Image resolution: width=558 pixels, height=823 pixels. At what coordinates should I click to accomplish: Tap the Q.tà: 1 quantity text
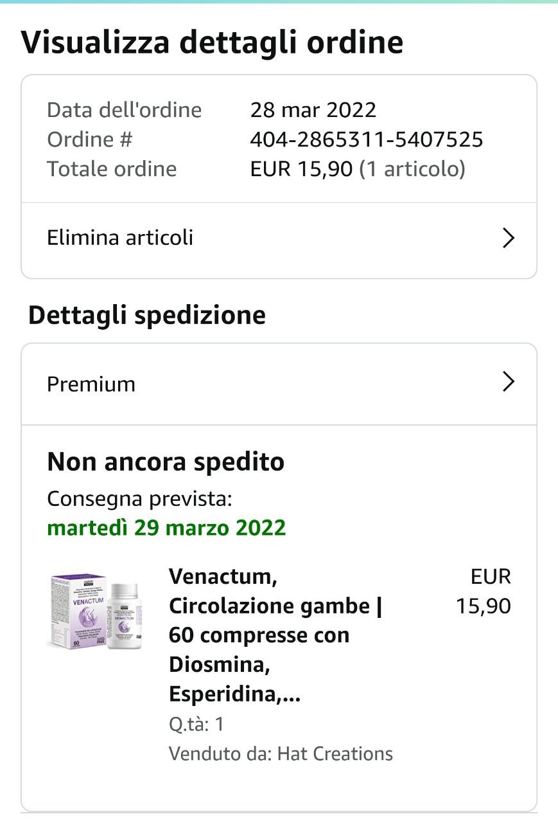point(196,725)
